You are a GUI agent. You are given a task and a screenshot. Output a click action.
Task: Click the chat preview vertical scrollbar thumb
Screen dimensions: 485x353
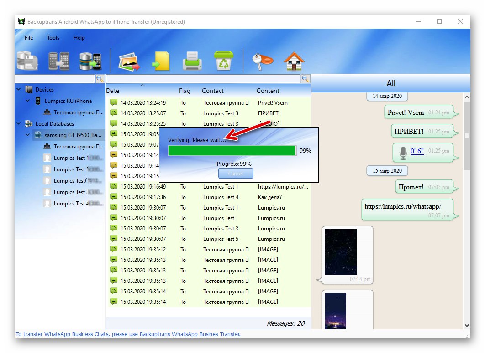coord(467,135)
